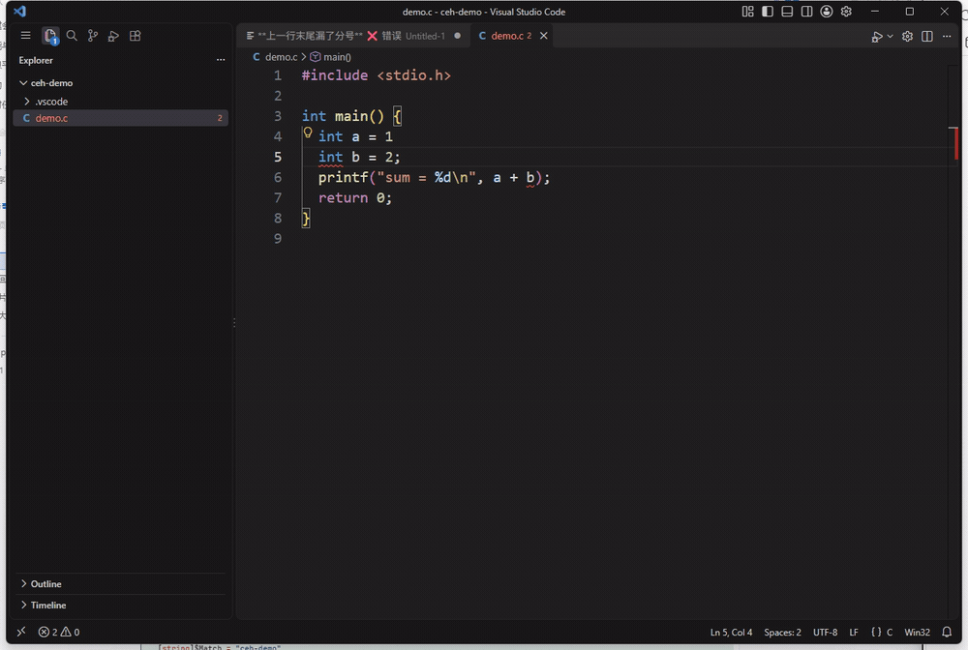The width and height of the screenshot is (968, 650).
Task: Toggle the Secondary Side Bar
Action: click(x=807, y=12)
